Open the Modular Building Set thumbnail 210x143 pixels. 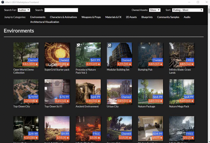click(119, 55)
